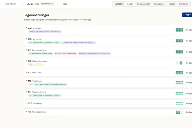This screenshot has width=192, height=128.
Task: Open availability grid for Trois Capitaines
Action: [x=180, y=112]
